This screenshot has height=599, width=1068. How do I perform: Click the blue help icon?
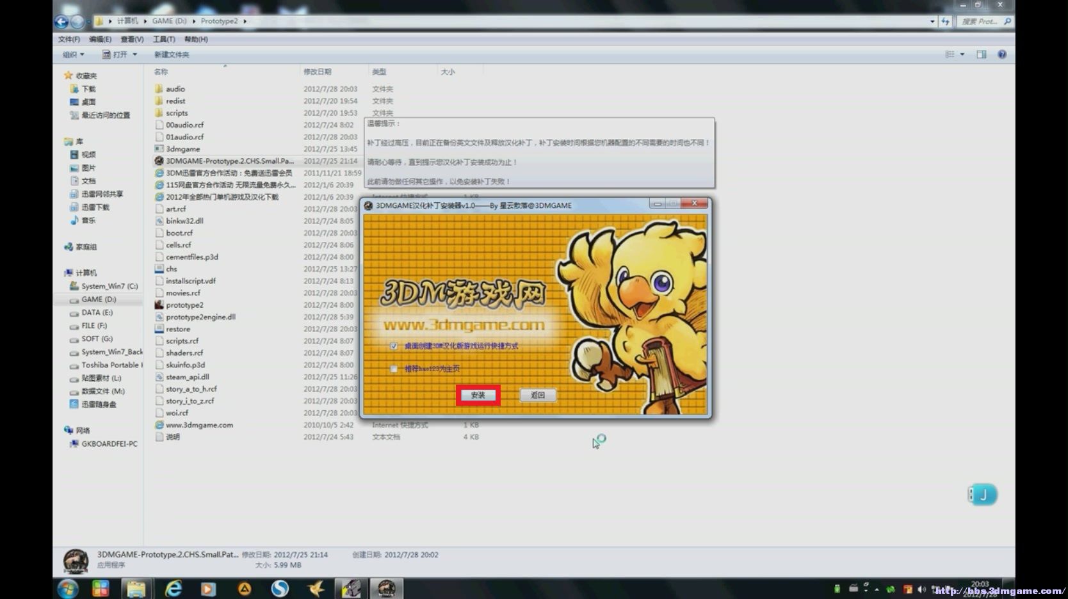1002,54
